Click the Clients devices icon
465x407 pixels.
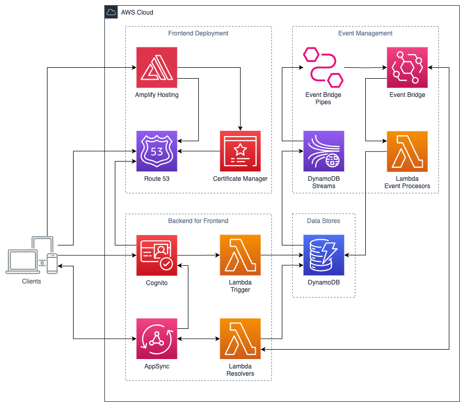[x=32, y=255]
